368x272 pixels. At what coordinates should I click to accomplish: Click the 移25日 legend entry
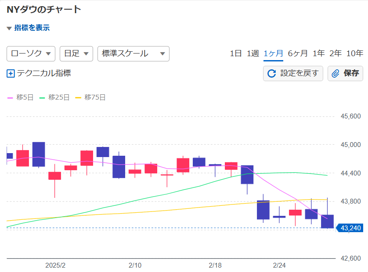(x=54, y=97)
